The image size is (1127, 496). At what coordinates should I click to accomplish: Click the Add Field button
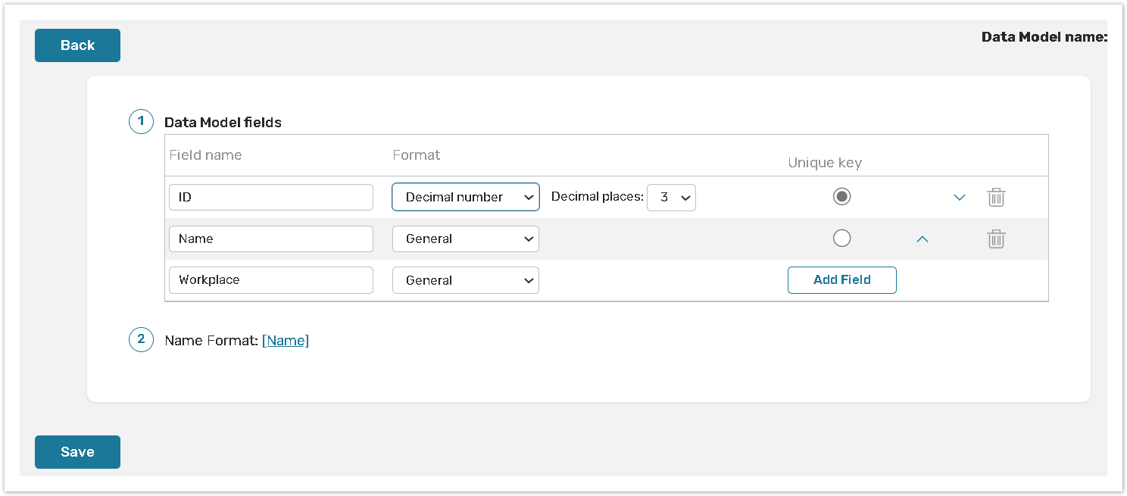point(841,280)
